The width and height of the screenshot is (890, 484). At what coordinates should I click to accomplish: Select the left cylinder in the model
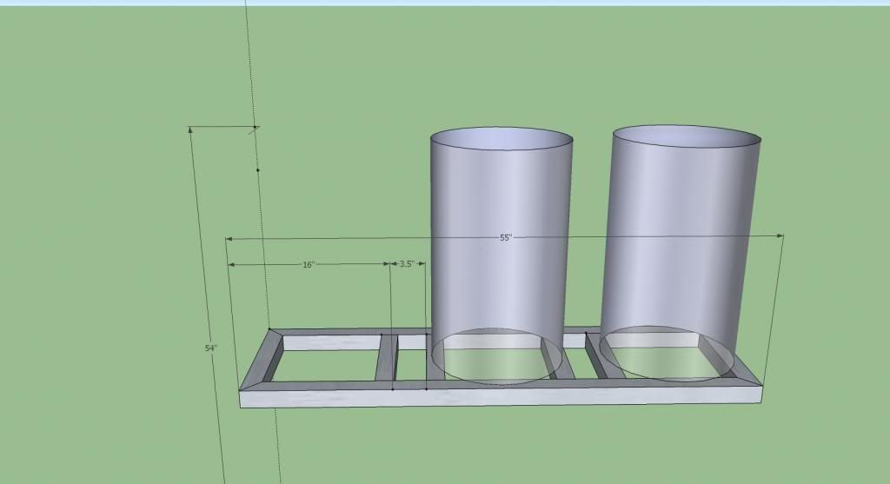tap(501, 255)
